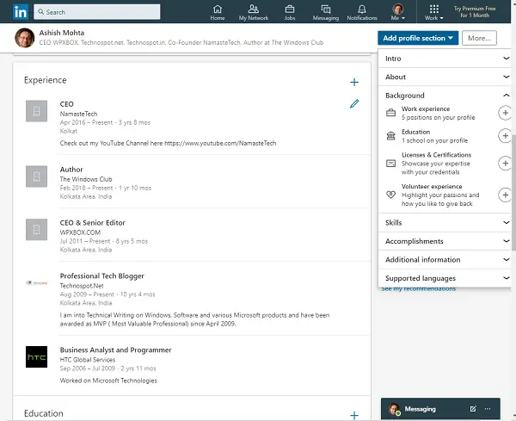516x421 pixels.
Task: Click the Work experience briefcase icon
Action: point(390,113)
